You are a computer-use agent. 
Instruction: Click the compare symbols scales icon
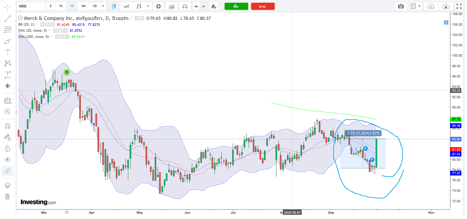coord(185,6)
